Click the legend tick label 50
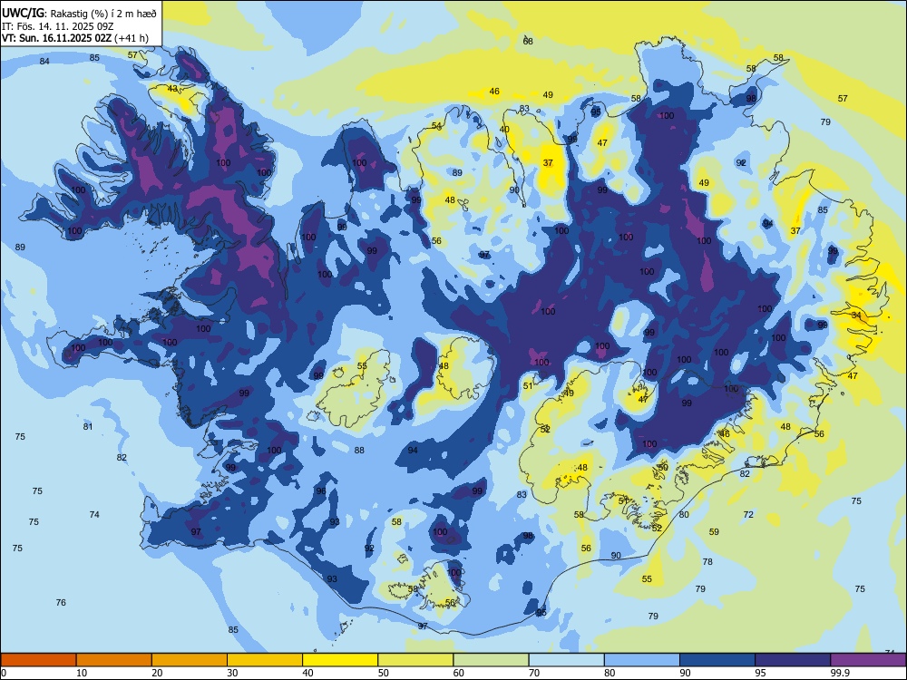This screenshot has height=680, width=907. pos(384,673)
